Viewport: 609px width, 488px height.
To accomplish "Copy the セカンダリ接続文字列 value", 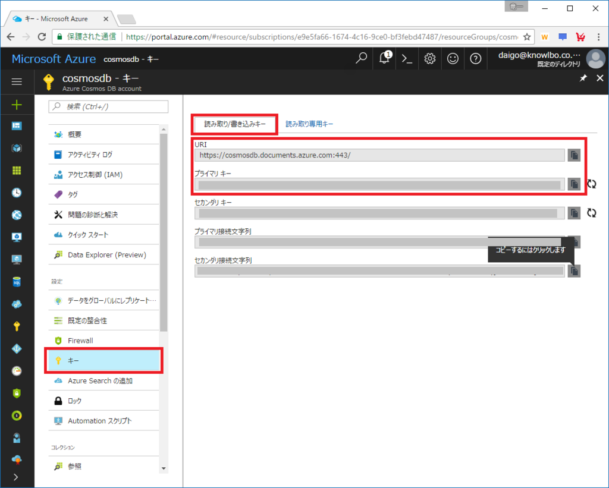I will point(574,271).
